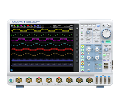Toggle channel 8 key with purple ring
Screen dimensions: 120x108
tap(82, 70)
